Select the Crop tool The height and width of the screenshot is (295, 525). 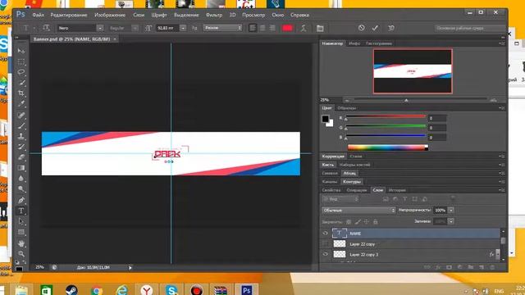click(x=21, y=93)
